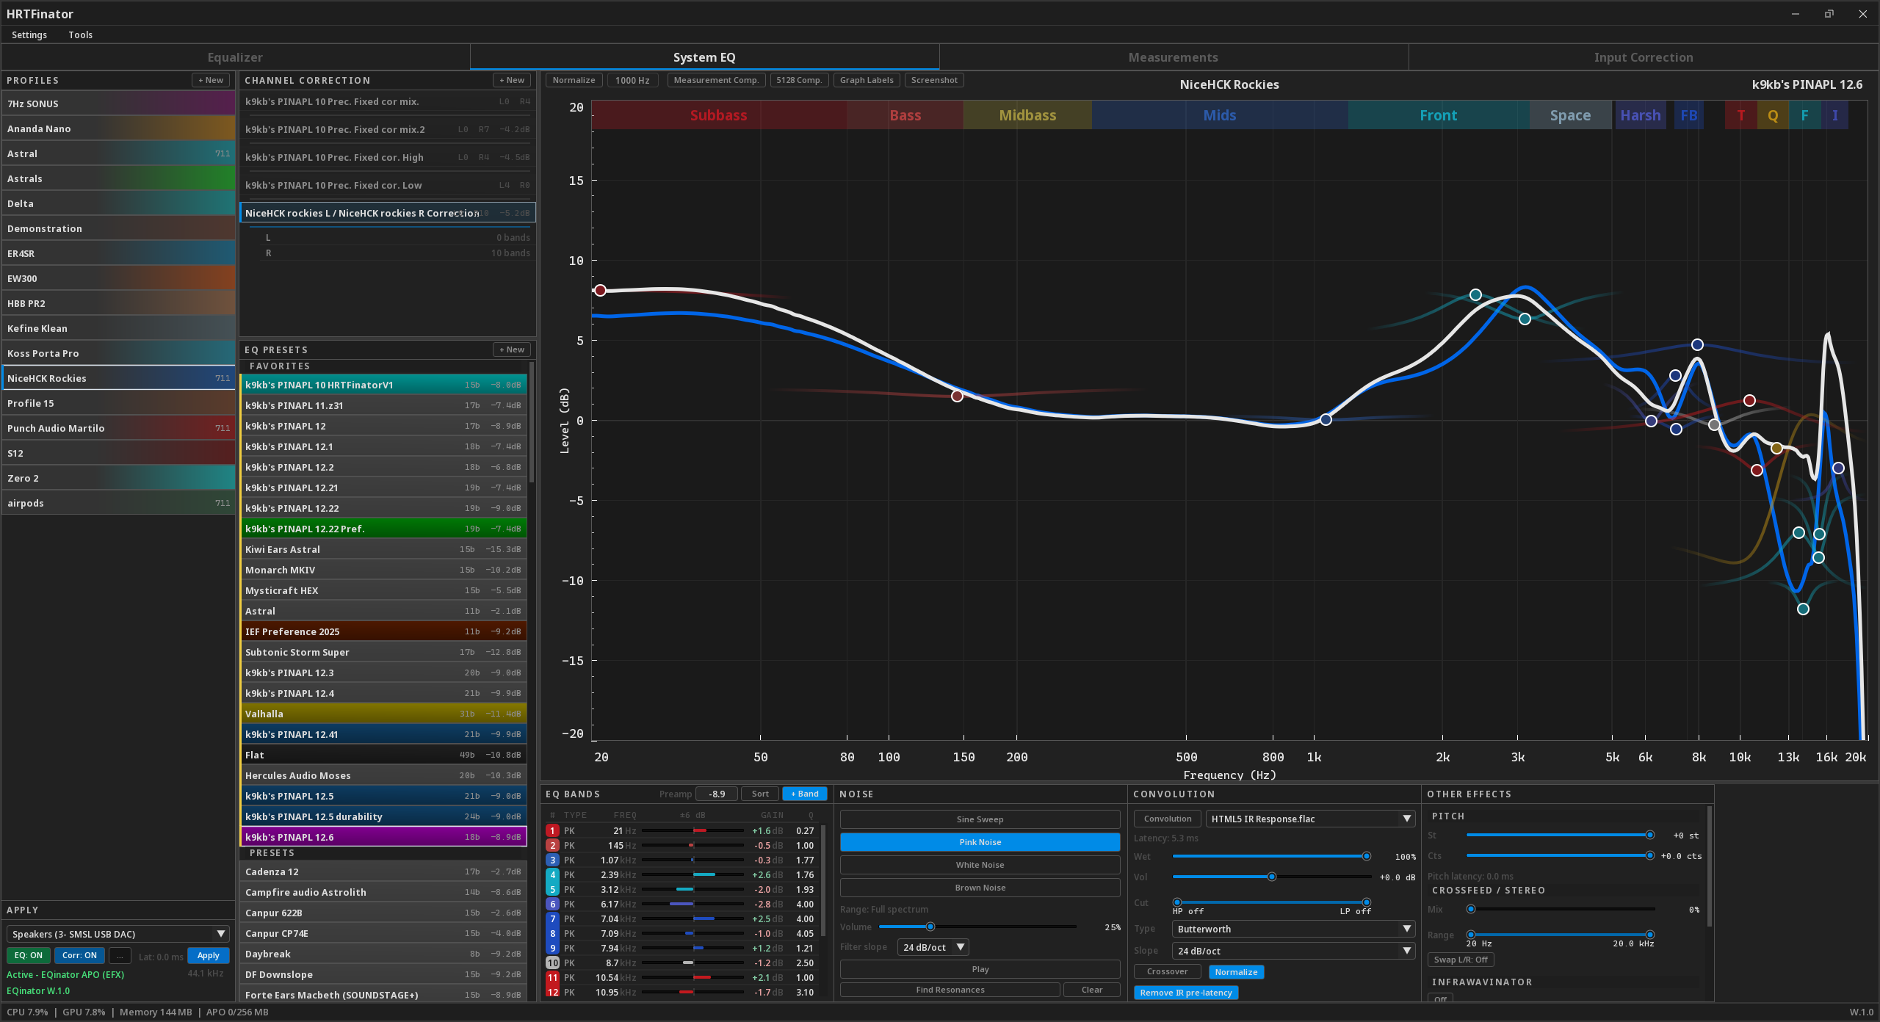Click the band 4 number badge
Screen dimensions: 1880x1022
tap(552, 874)
